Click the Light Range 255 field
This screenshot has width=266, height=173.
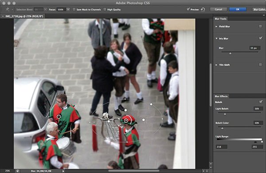pos(257,147)
